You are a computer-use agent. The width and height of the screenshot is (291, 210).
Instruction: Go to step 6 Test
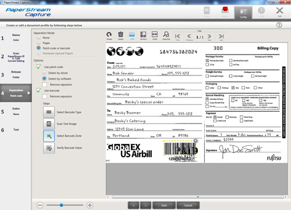coord(16,129)
